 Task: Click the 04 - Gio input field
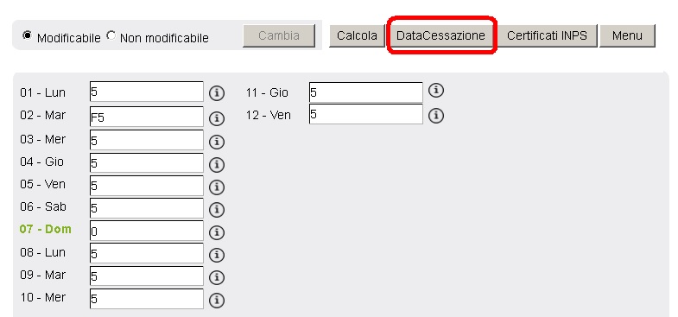(x=147, y=162)
